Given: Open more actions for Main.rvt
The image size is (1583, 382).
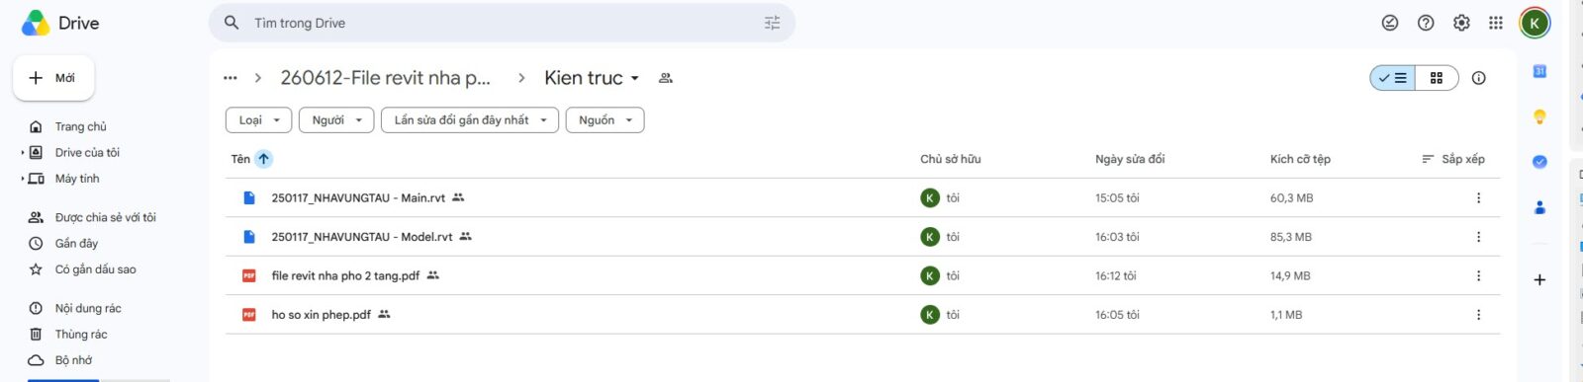Looking at the screenshot, I should coord(1479,198).
